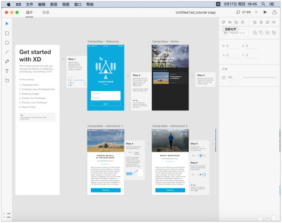Viewport: 282px width, 223px height.
Task: Click the Read more button on Adventure 1
Action: (106, 190)
